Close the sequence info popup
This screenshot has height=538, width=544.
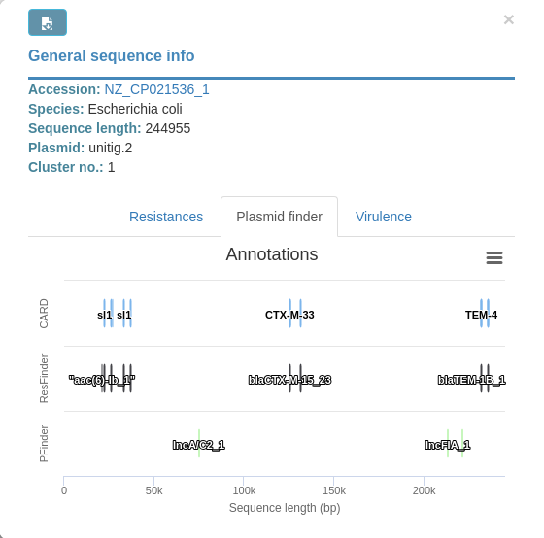click(x=509, y=19)
